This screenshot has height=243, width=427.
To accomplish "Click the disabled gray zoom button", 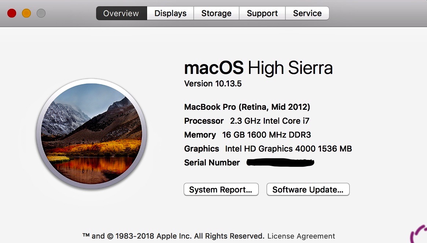I will pyautogui.click(x=41, y=13).
